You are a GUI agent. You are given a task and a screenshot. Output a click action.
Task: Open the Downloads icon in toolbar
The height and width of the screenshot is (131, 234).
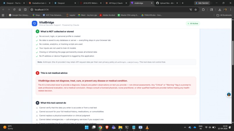click(220, 10)
